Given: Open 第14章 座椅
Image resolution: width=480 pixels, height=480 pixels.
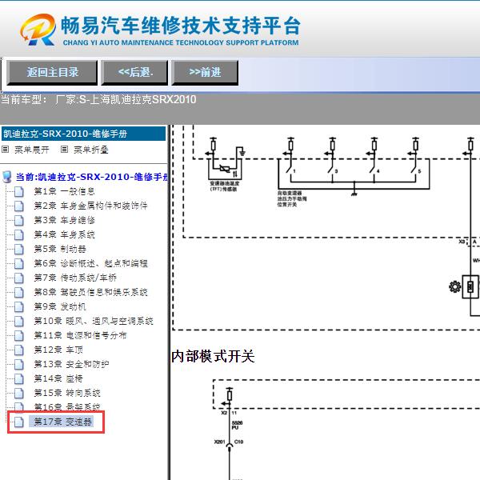Looking at the screenshot, I should [58, 378].
